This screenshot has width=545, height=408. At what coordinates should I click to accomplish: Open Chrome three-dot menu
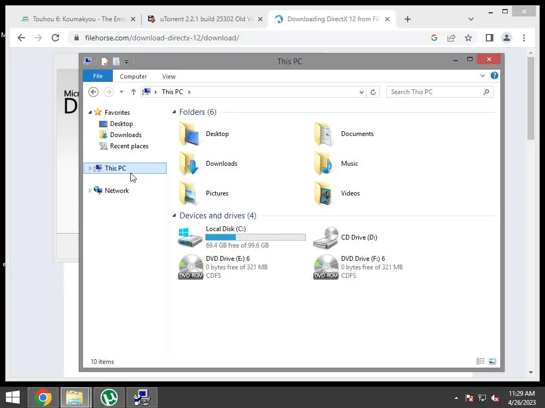[524, 38]
